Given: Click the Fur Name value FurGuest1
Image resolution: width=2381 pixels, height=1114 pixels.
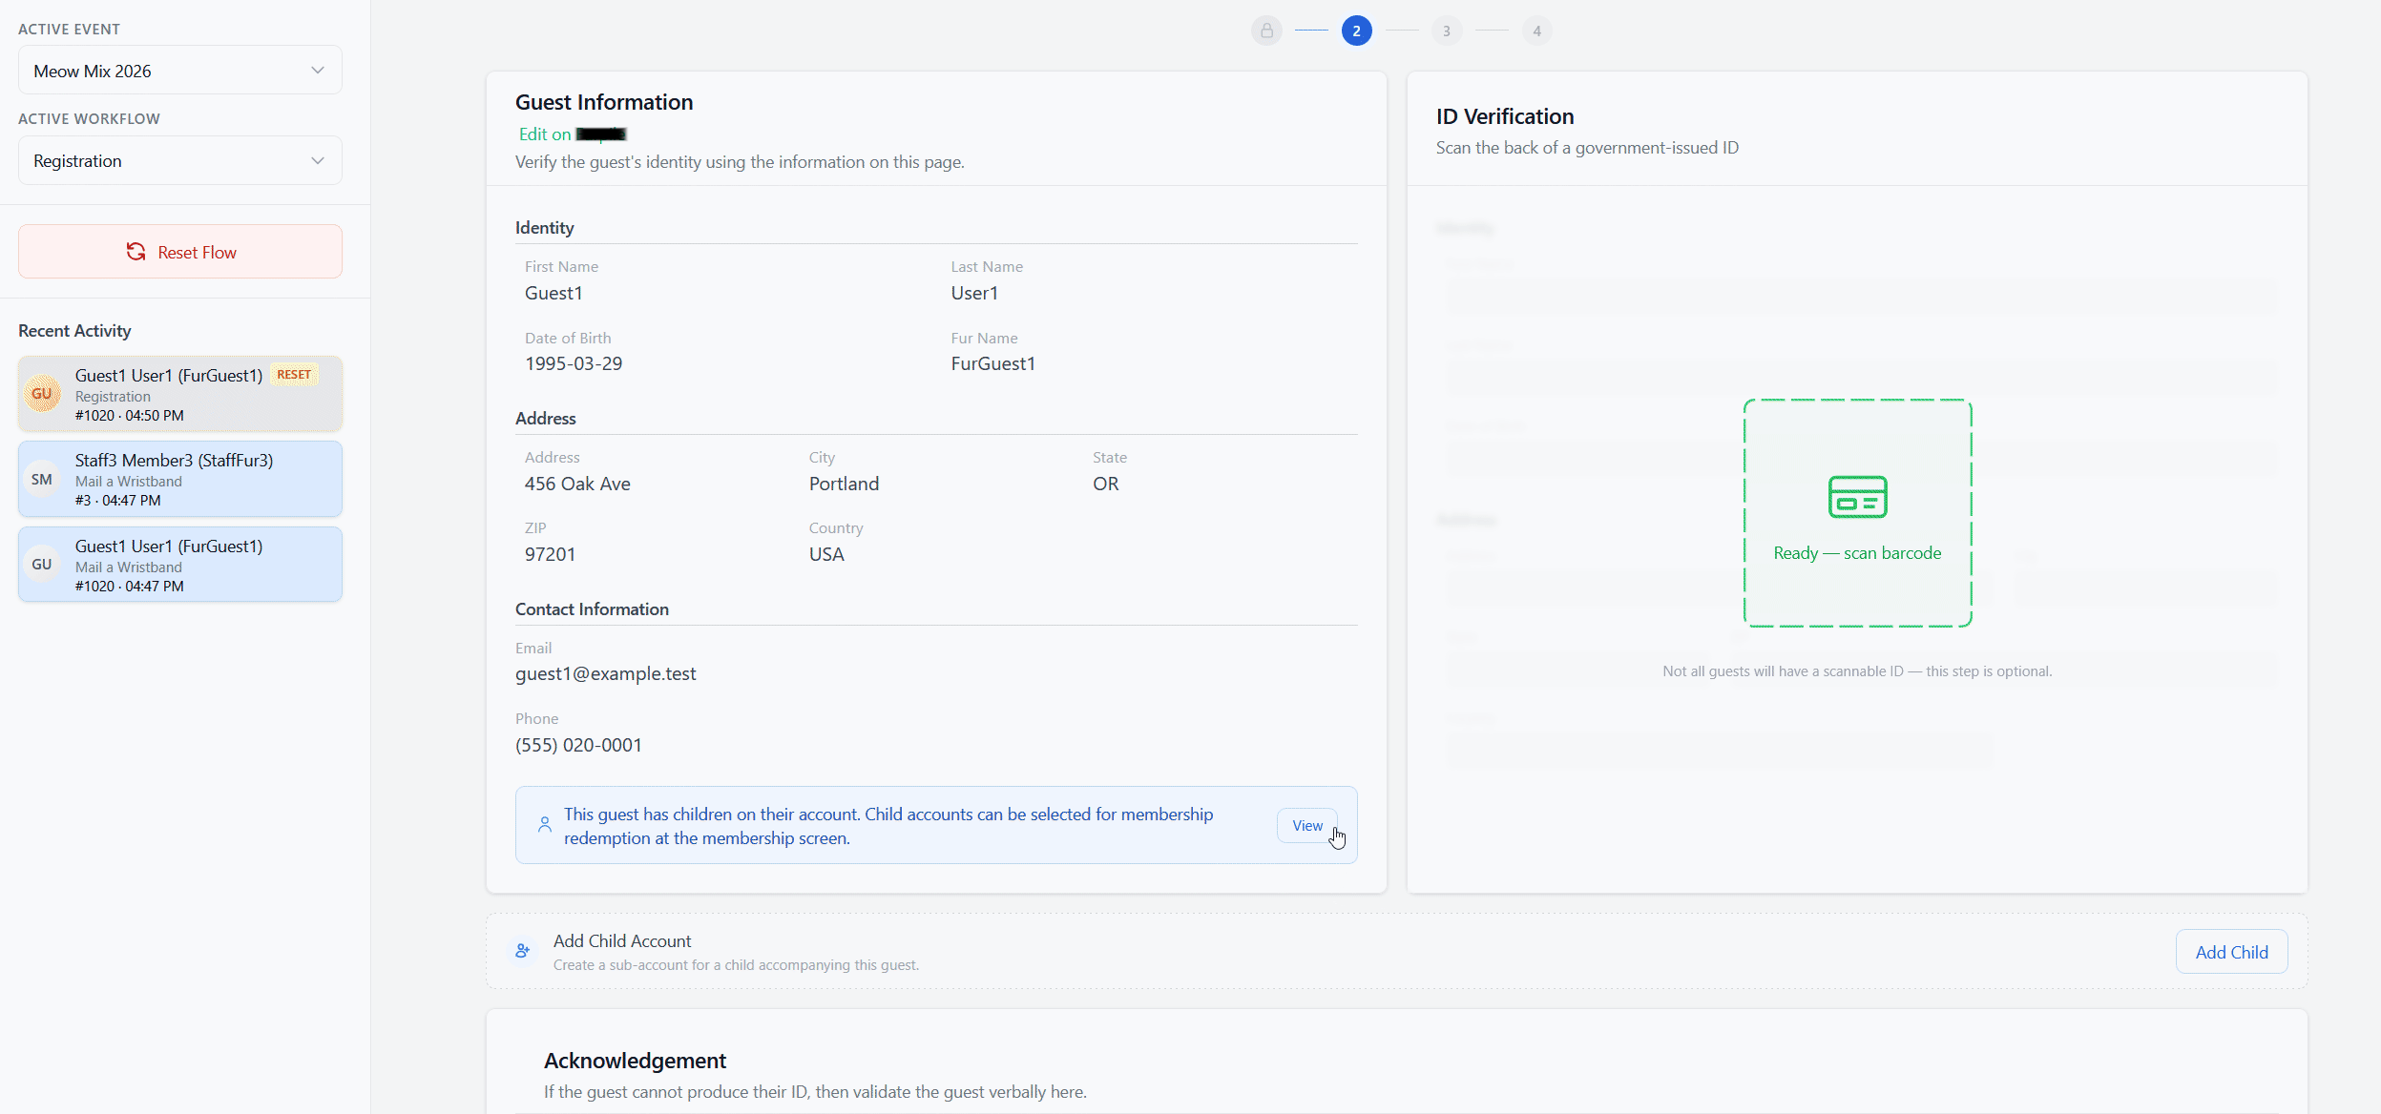Looking at the screenshot, I should [x=992, y=364].
